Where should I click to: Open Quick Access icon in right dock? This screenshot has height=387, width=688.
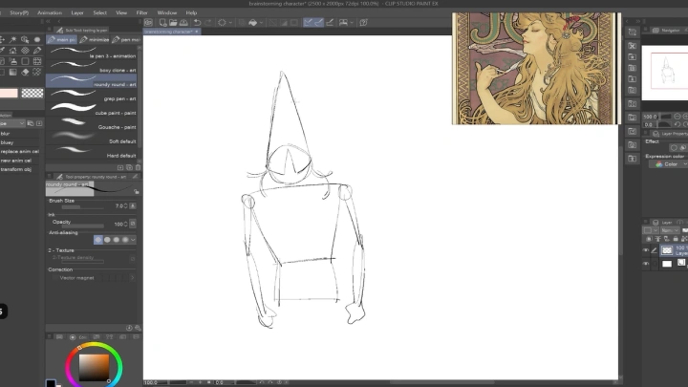tap(632, 32)
